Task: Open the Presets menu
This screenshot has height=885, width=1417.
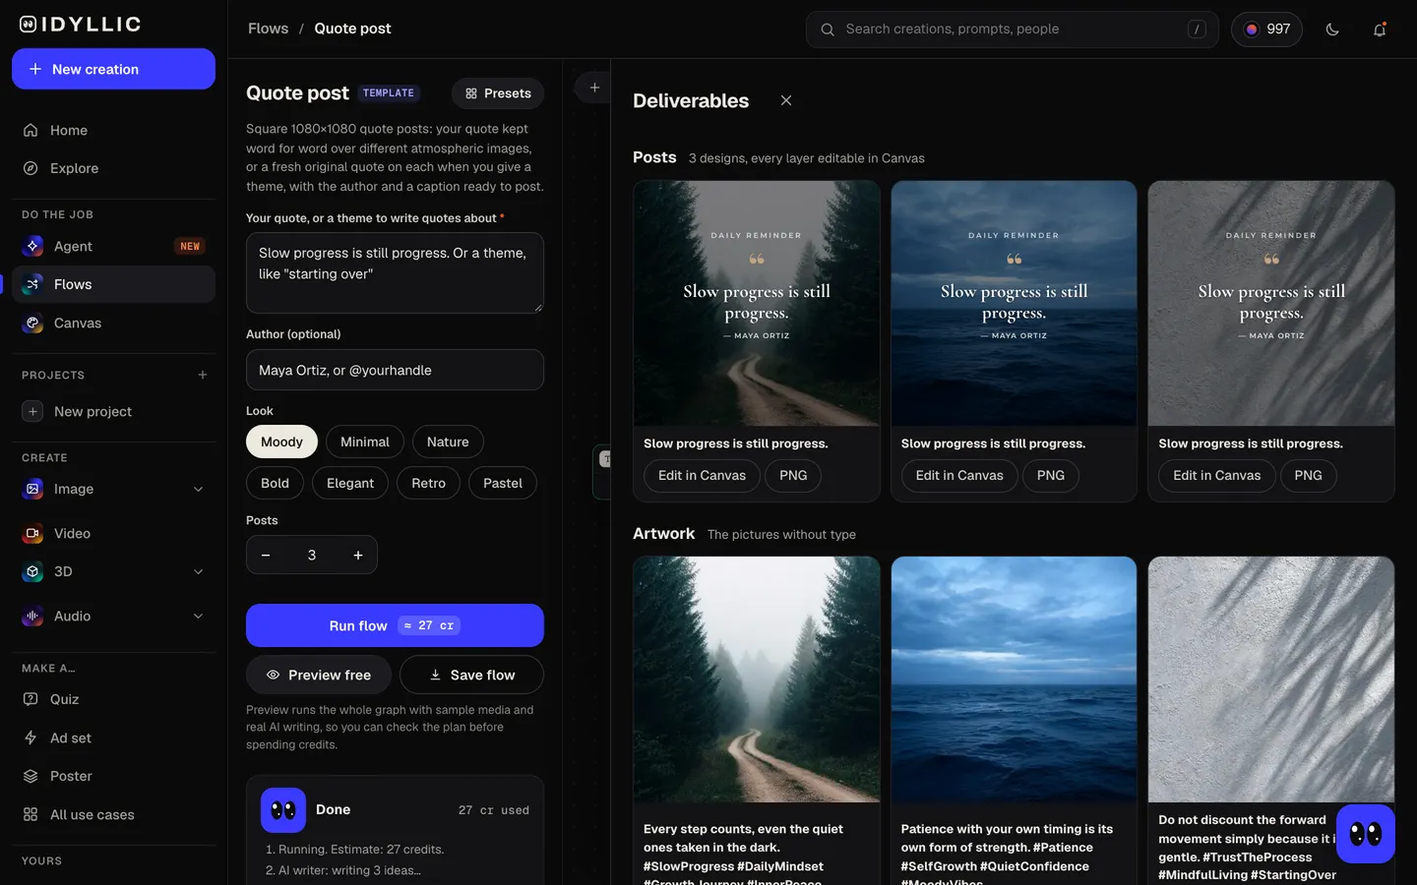Action: (x=498, y=93)
